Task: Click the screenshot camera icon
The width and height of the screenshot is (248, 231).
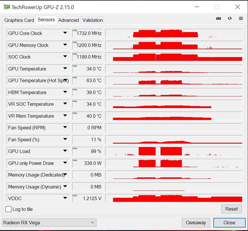Action: click(219, 18)
